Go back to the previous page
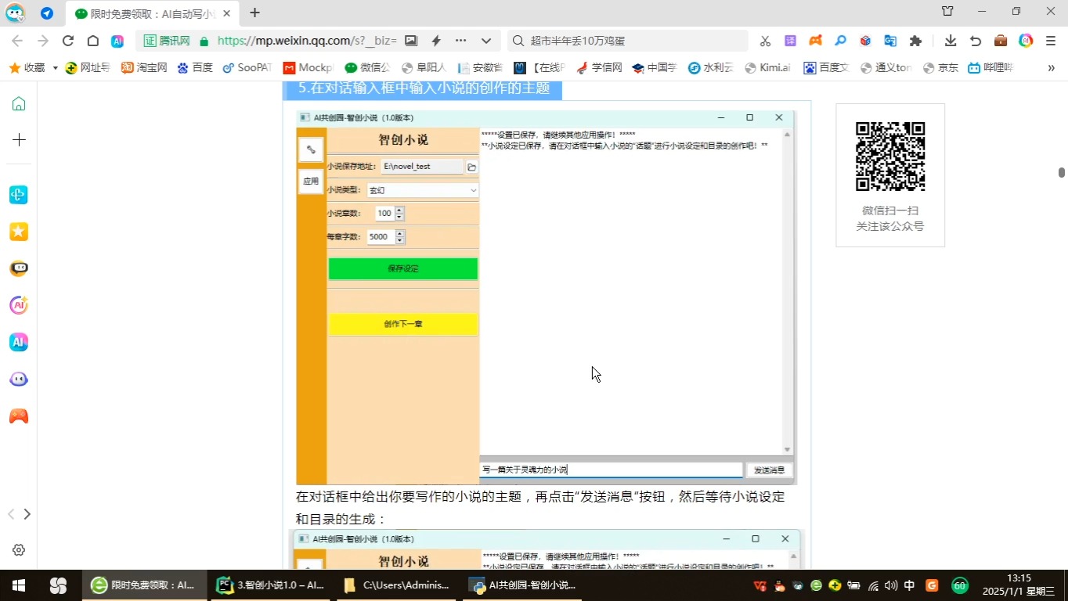This screenshot has width=1068, height=601. (17, 41)
